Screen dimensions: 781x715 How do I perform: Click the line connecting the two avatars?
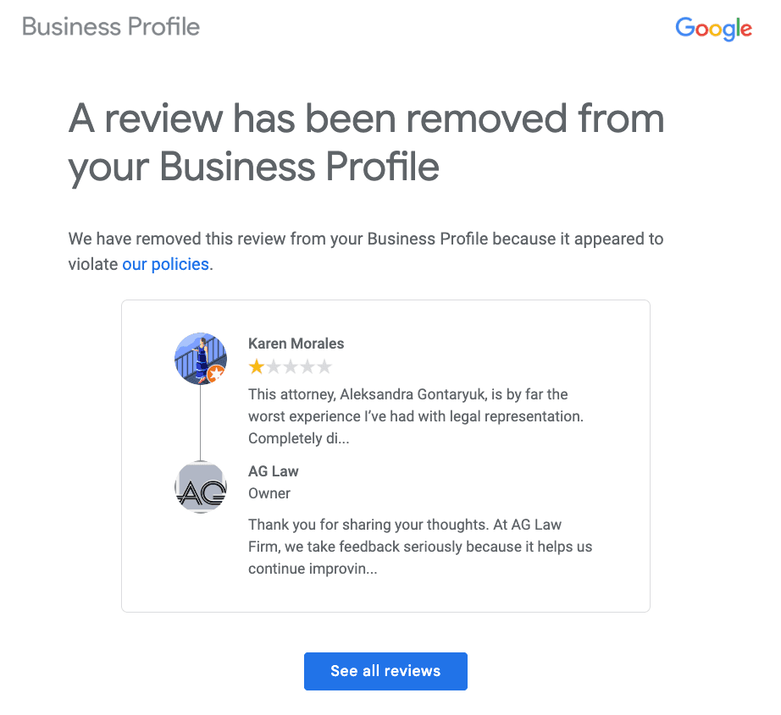pyautogui.click(x=201, y=423)
